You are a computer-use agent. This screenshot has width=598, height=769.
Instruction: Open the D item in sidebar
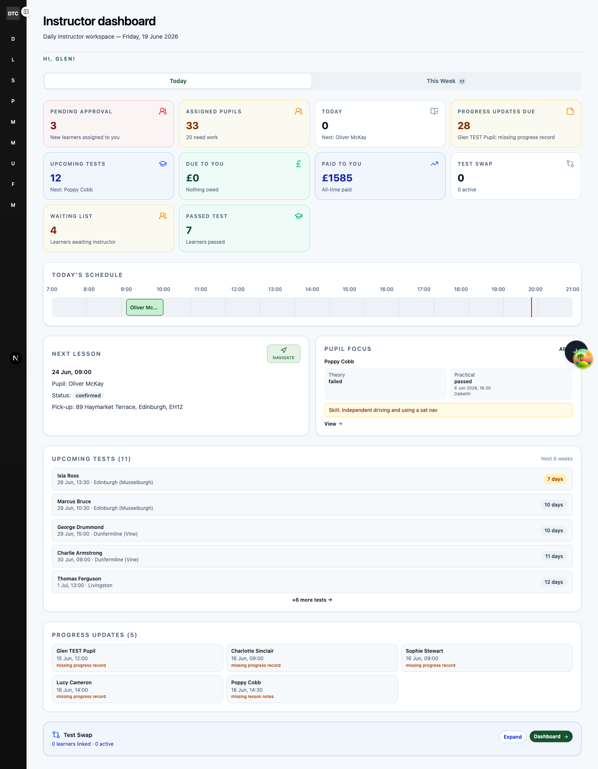pyautogui.click(x=13, y=39)
